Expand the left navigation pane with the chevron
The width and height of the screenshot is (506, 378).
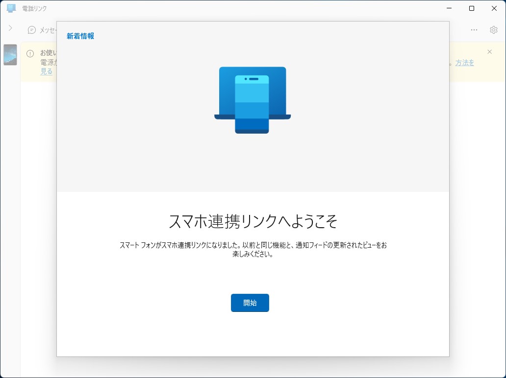coord(10,28)
